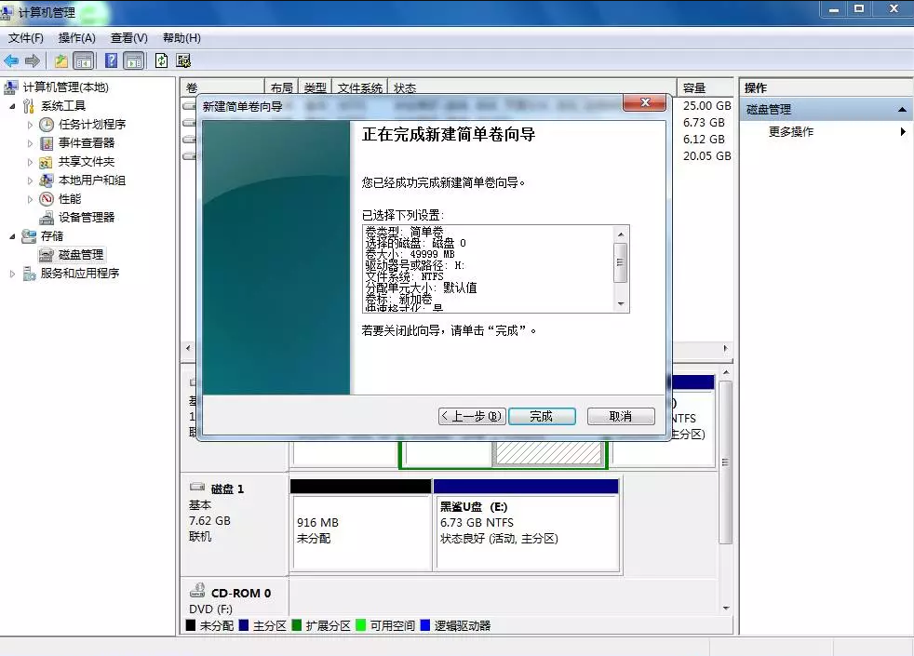Click the 主分区 color legend swatch
Image resolution: width=914 pixels, height=656 pixels.
point(243,625)
